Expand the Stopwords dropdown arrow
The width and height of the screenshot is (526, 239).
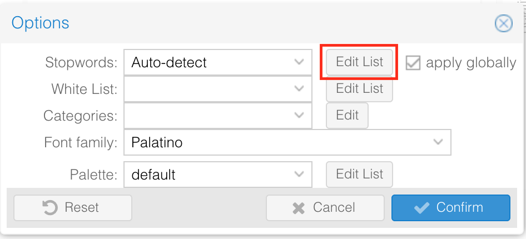[x=299, y=62]
